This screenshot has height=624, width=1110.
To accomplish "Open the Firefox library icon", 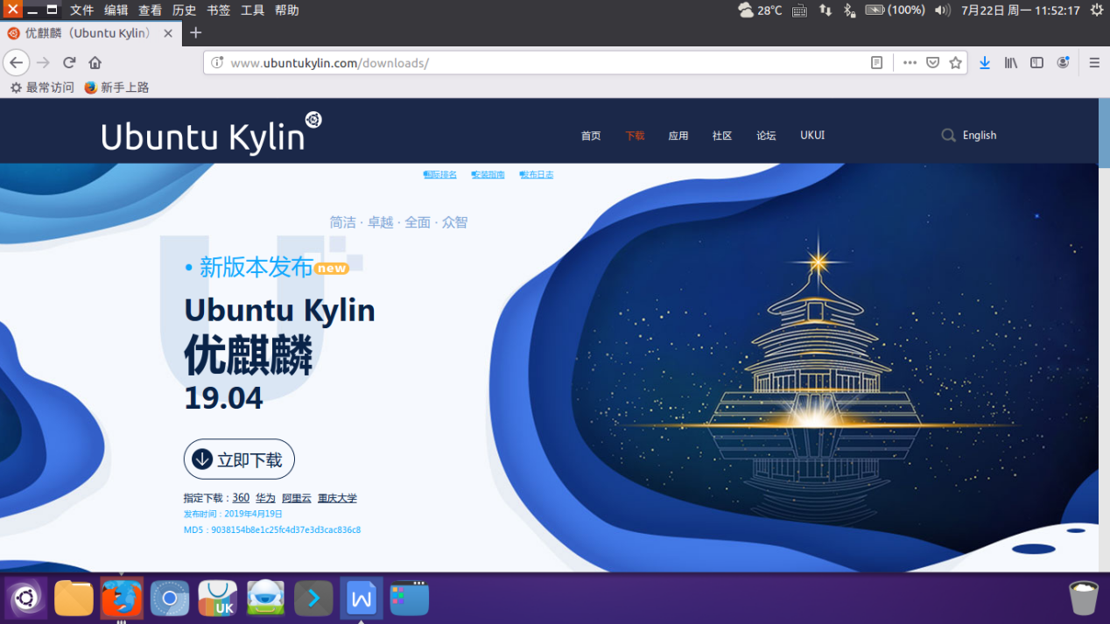I will point(1010,63).
